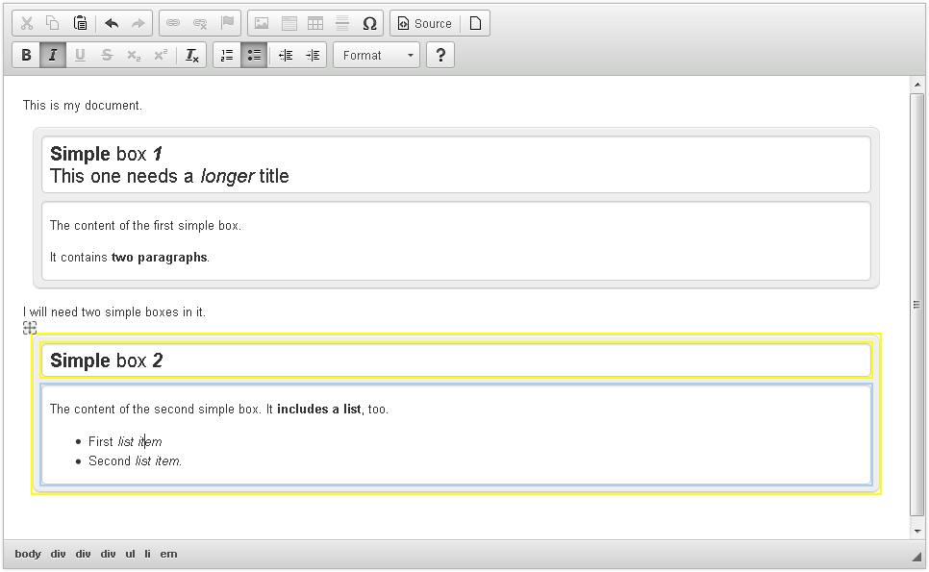Screen dimensions: 929x572
Task: Increase the indent
Action: pyautogui.click(x=313, y=55)
